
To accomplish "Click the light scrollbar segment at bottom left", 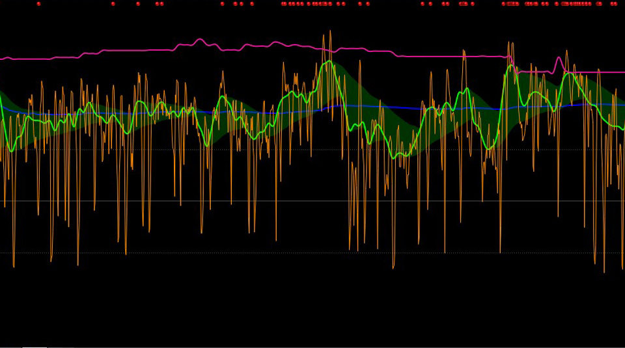I will pyautogui.click(x=34, y=347).
